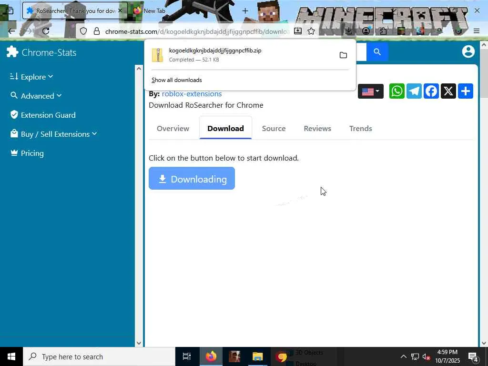The image size is (488, 366).
Task: Share on X (Twitter) icon
Action: coord(448,91)
